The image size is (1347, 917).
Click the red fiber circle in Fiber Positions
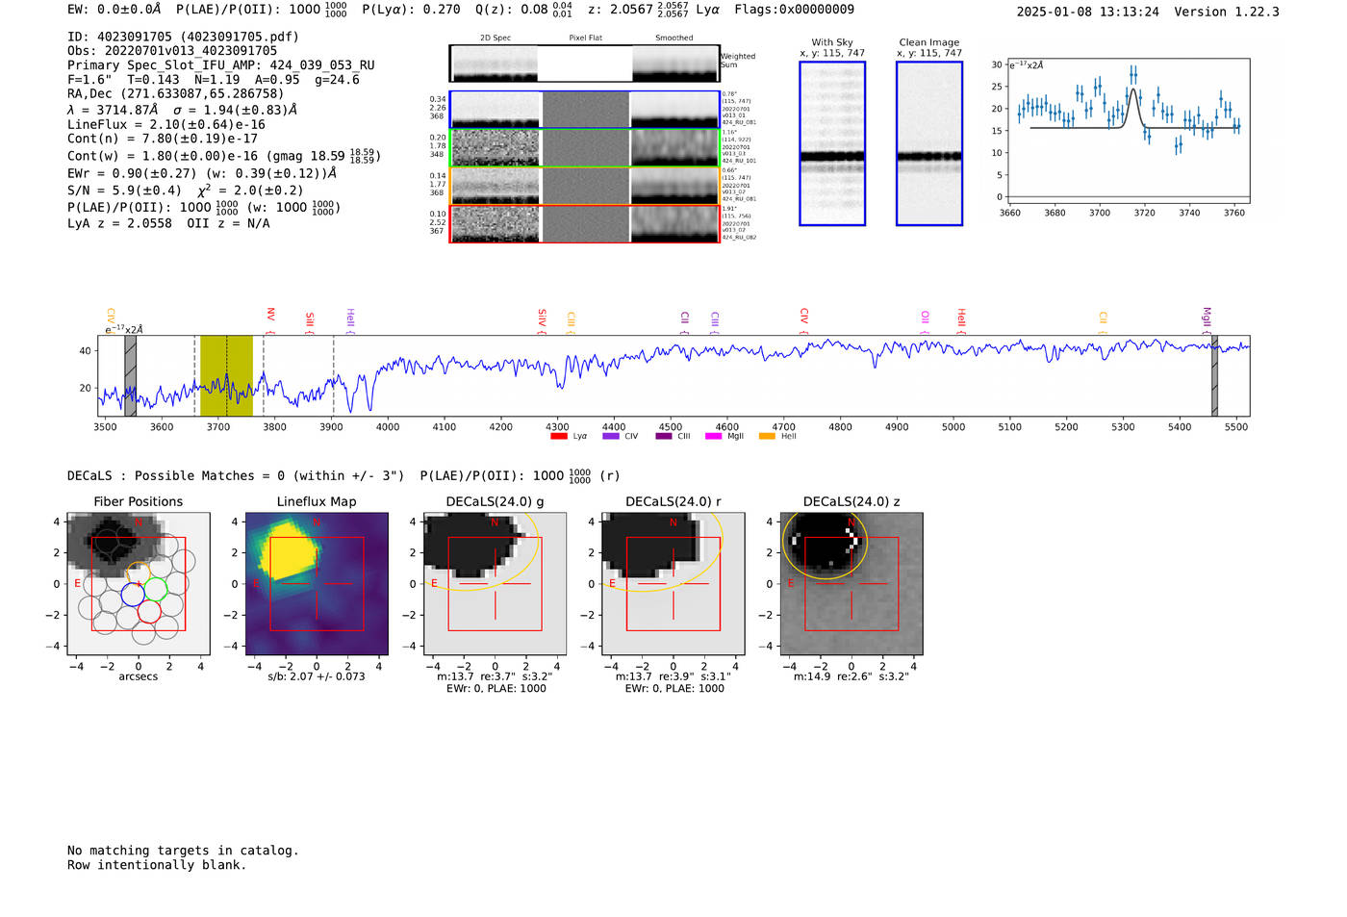pyautogui.click(x=149, y=611)
